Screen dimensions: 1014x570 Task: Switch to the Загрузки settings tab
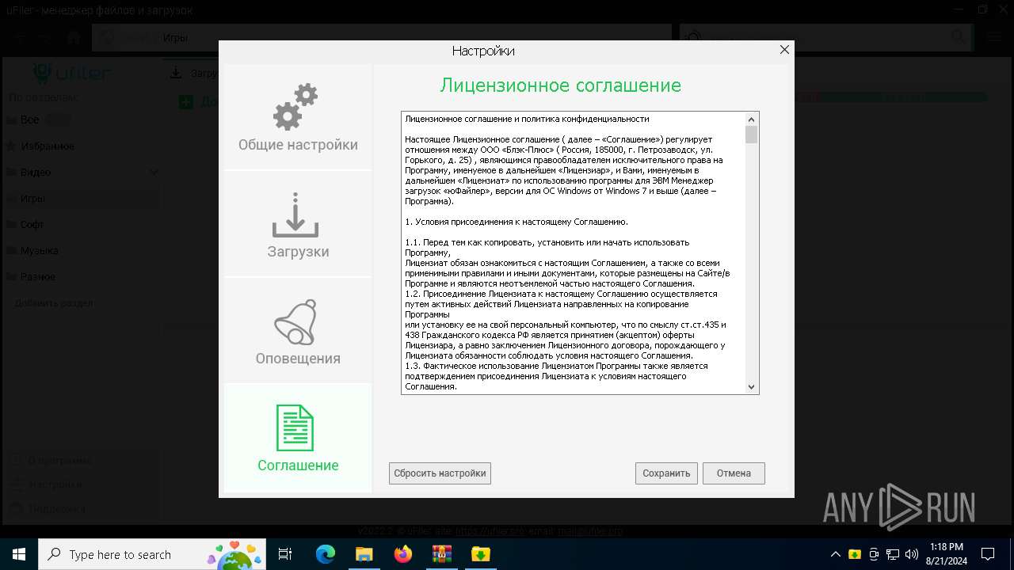(x=298, y=225)
